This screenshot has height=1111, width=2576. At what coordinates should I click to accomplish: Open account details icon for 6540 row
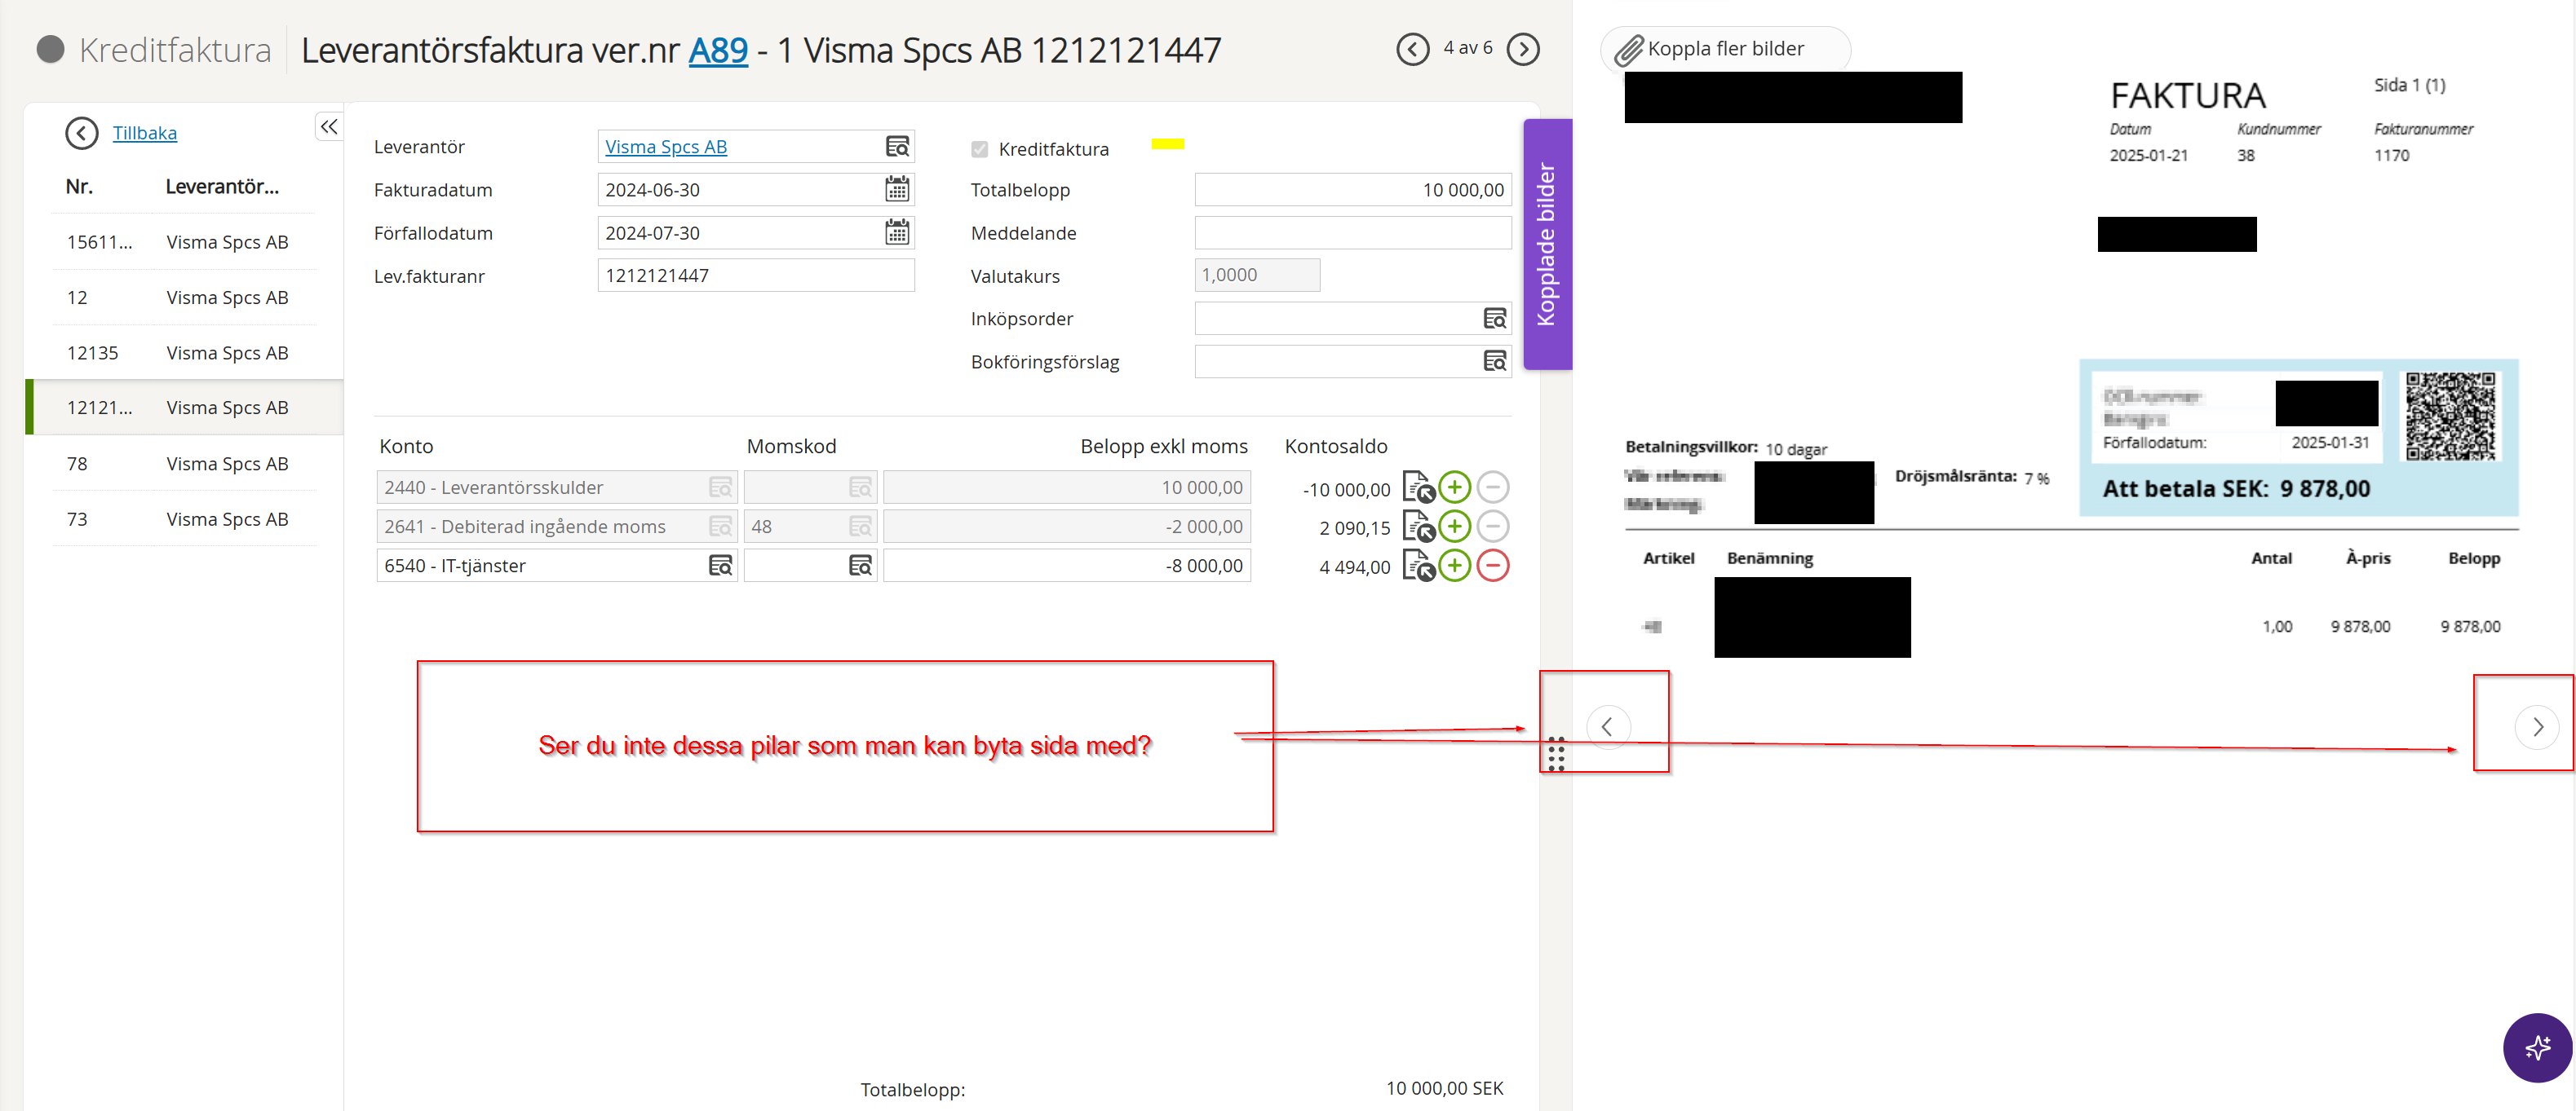tap(1418, 566)
